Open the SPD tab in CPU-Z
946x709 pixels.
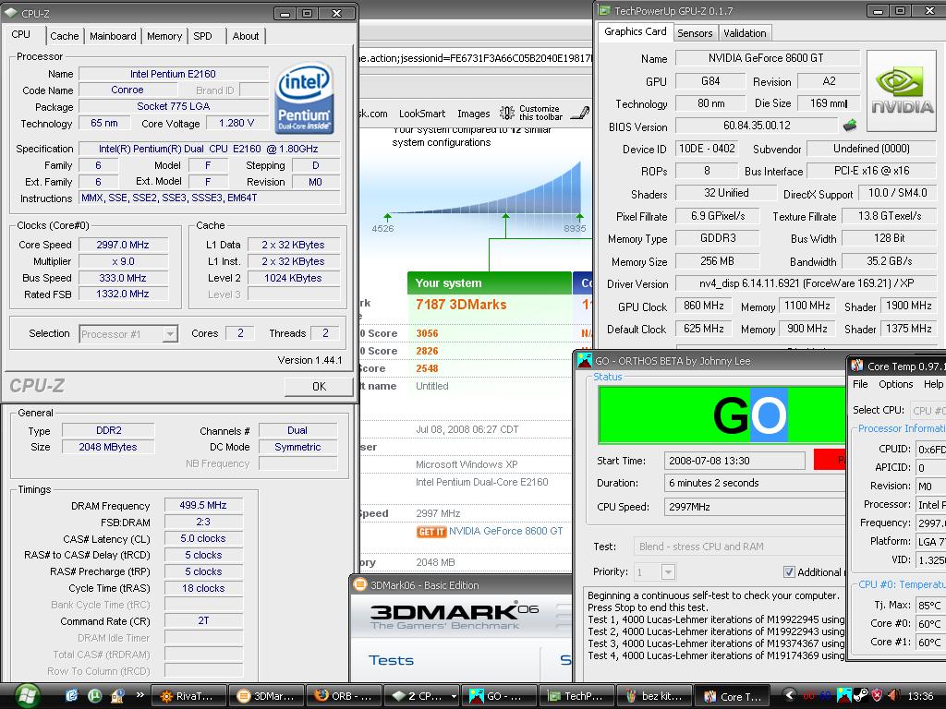pyautogui.click(x=202, y=36)
